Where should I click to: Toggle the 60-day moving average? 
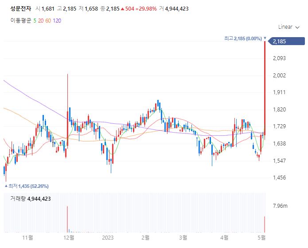pos(48,21)
